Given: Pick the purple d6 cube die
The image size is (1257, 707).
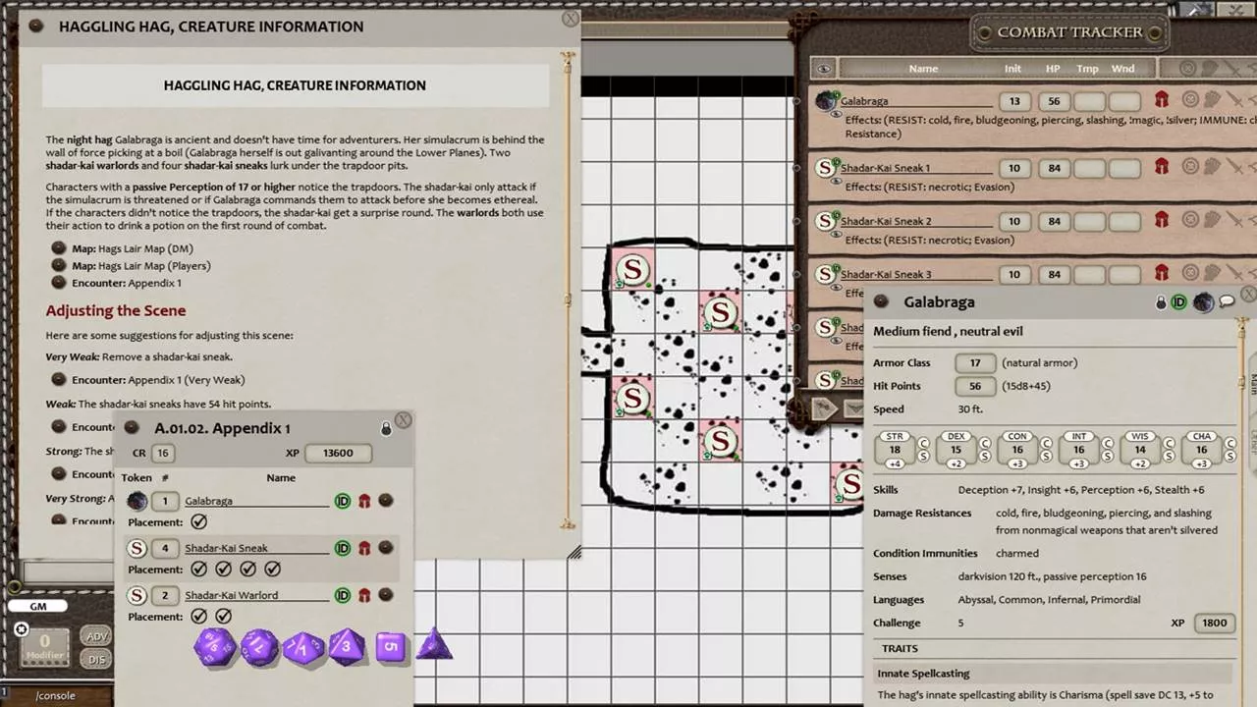Looking at the screenshot, I should [391, 646].
